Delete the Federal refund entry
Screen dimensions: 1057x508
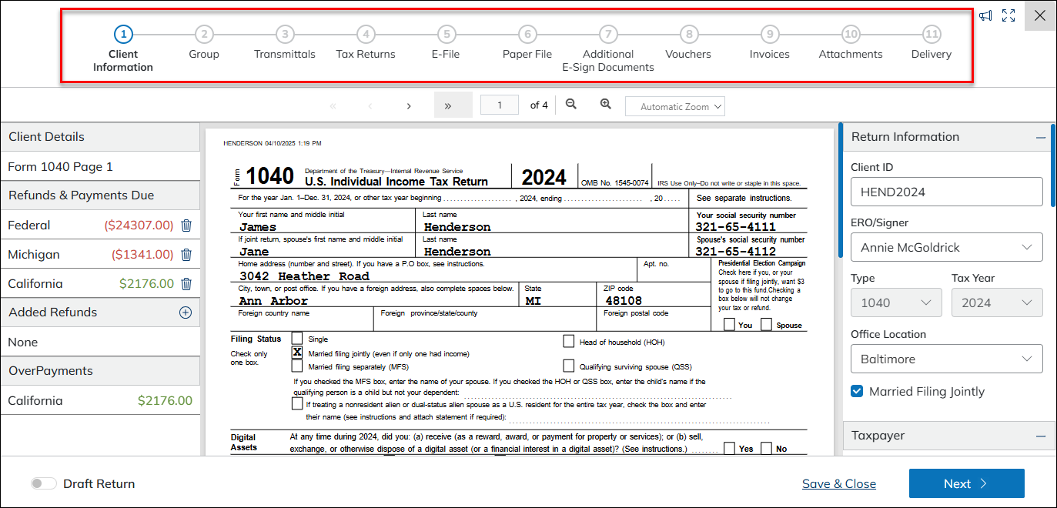(x=186, y=226)
